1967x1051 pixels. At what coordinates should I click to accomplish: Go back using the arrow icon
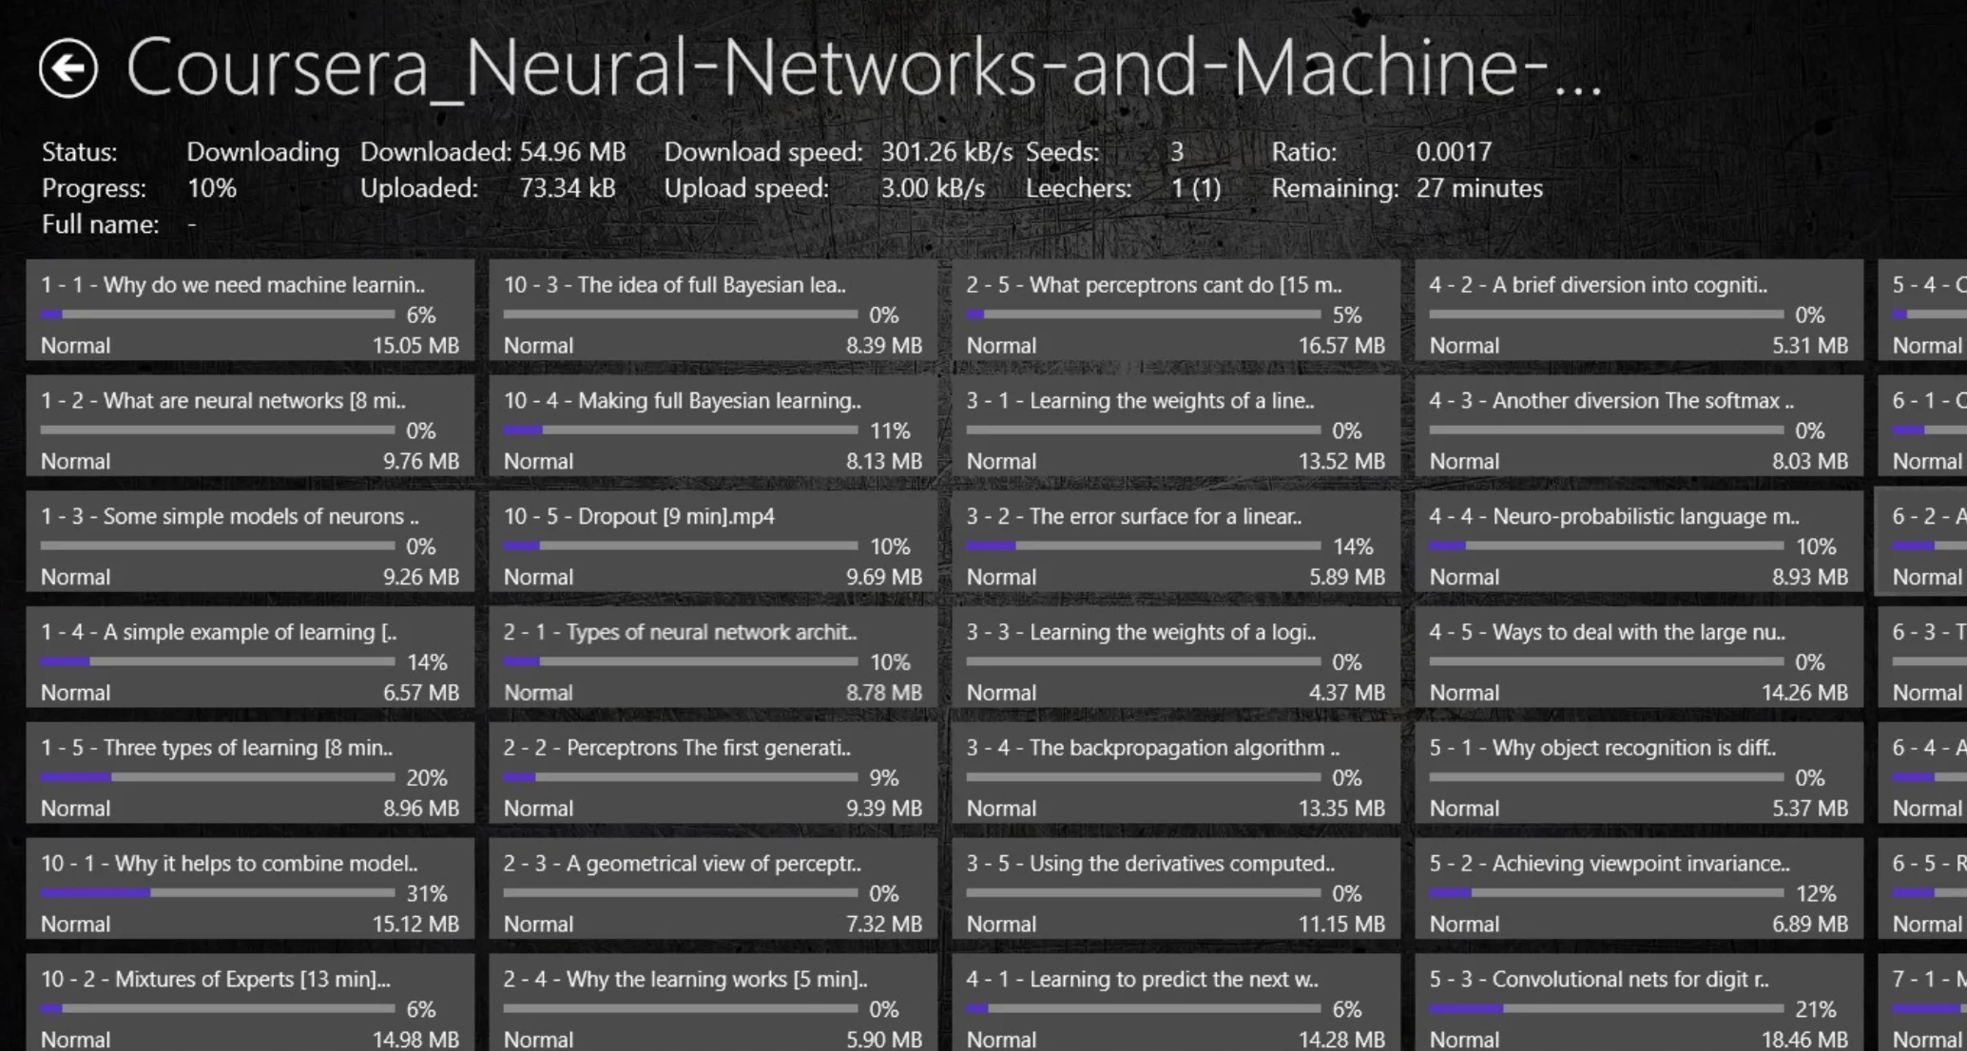coord(68,68)
